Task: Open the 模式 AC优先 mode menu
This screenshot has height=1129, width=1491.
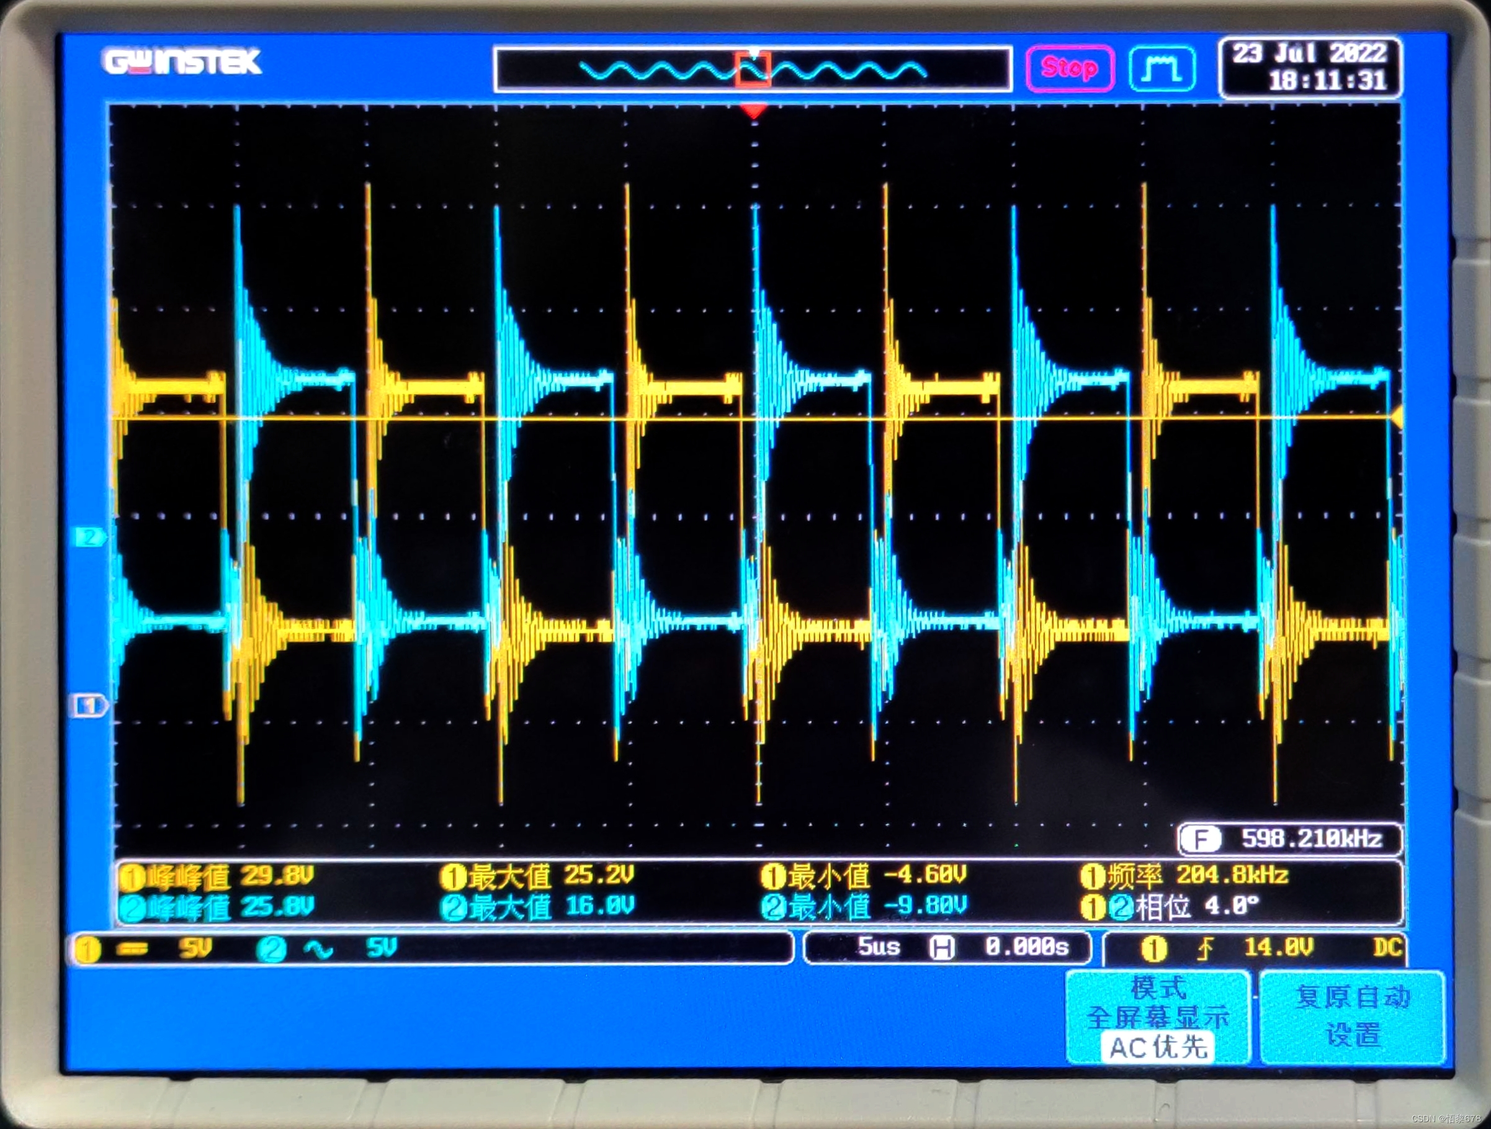Action: (x=1158, y=1018)
